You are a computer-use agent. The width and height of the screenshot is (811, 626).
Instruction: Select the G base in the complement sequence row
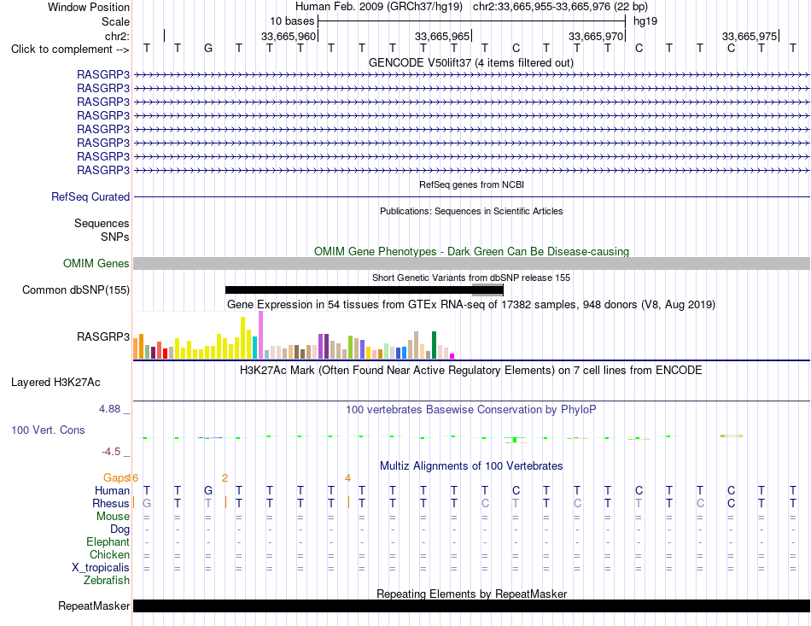(208, 48)
